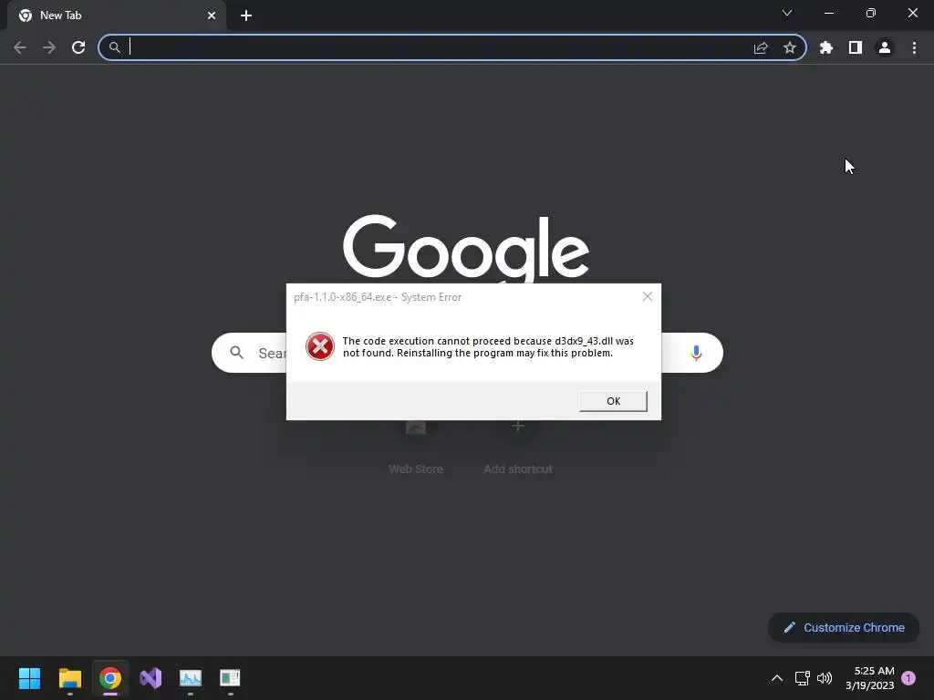Open the Chrome profile icon

(885, 47)
